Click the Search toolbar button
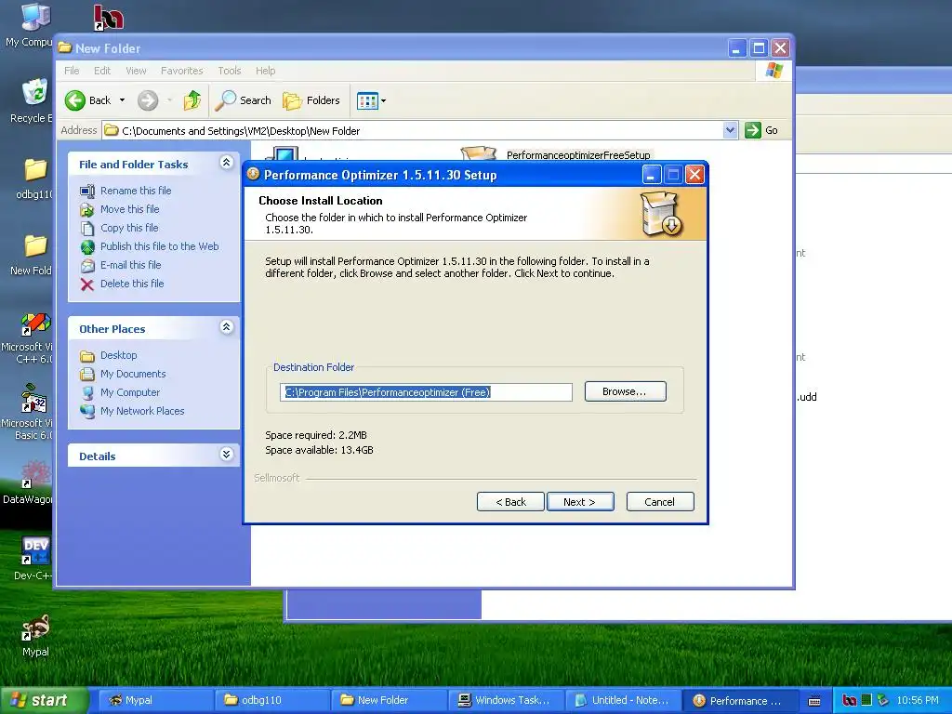 244,100
